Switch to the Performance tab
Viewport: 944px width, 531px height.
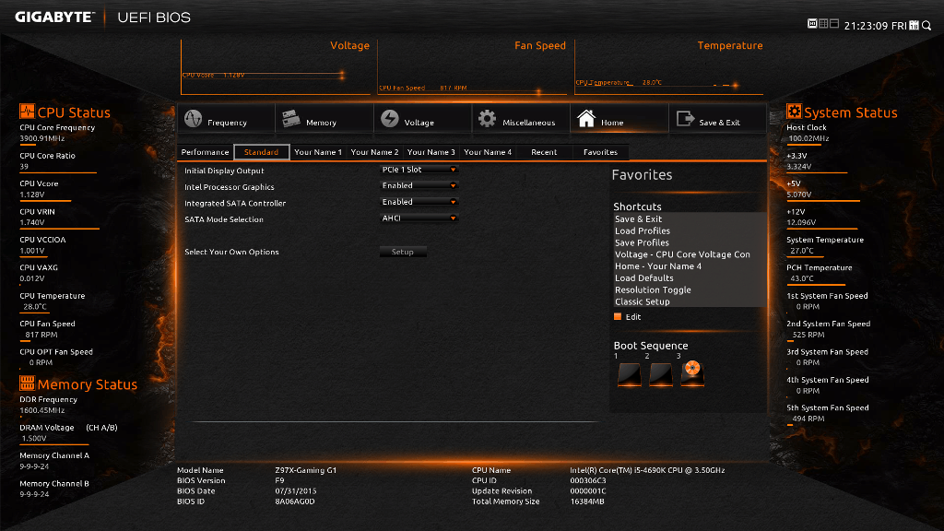(x=205, y=152)
